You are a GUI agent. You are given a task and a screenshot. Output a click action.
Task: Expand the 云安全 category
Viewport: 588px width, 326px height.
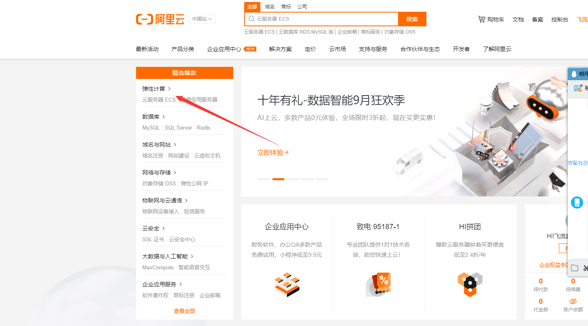tap(153, 228)
